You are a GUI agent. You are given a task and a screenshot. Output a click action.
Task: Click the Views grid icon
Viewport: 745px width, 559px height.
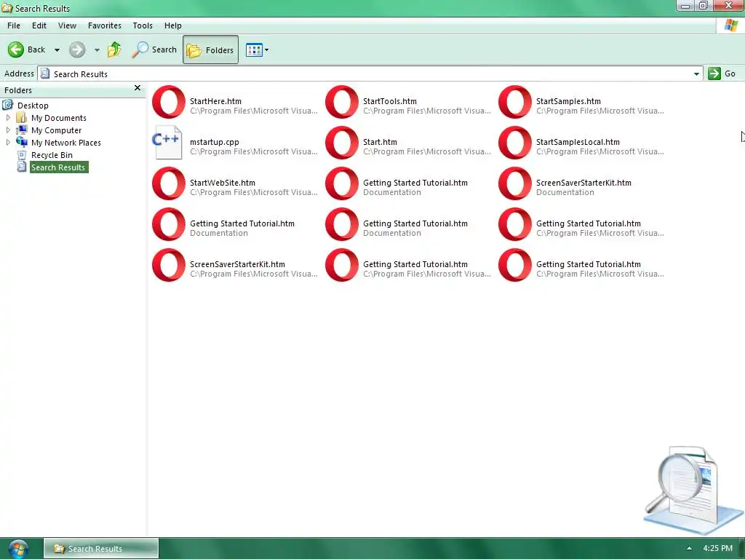tap(254, 50)
